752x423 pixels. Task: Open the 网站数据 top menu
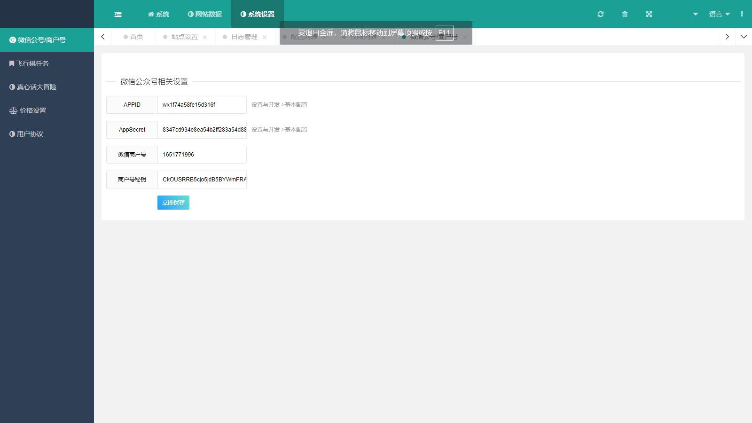[x=204, y=14]
